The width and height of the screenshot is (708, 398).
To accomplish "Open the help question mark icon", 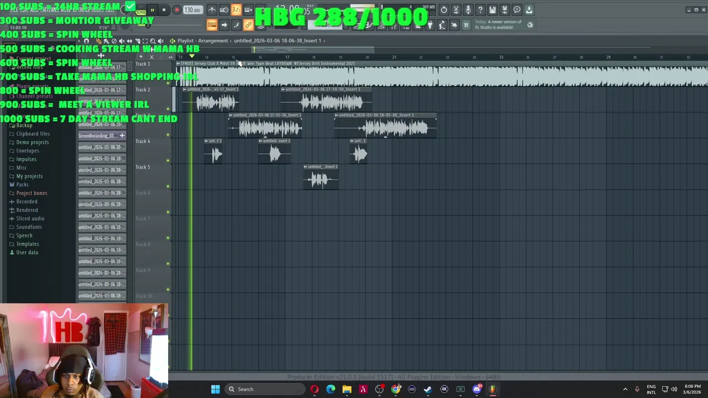I will point(480,10).
